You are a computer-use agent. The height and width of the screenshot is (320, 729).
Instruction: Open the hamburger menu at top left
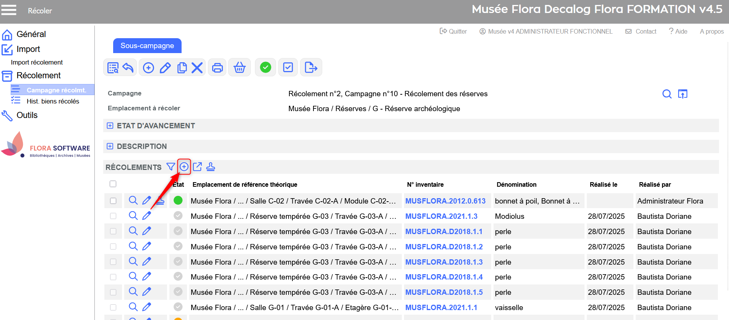click(9, 10)
